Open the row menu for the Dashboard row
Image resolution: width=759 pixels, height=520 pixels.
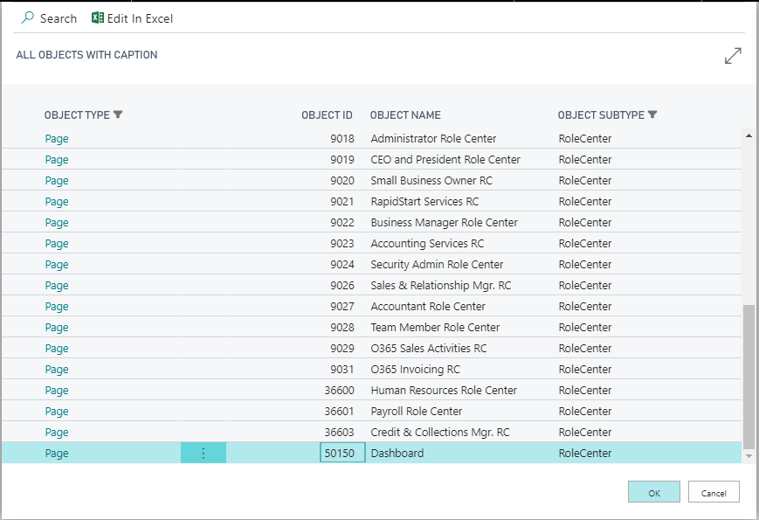tap(204, 454)
